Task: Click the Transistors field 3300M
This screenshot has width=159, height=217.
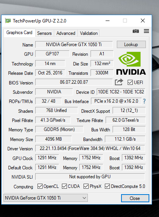Action: coord(102,73)
